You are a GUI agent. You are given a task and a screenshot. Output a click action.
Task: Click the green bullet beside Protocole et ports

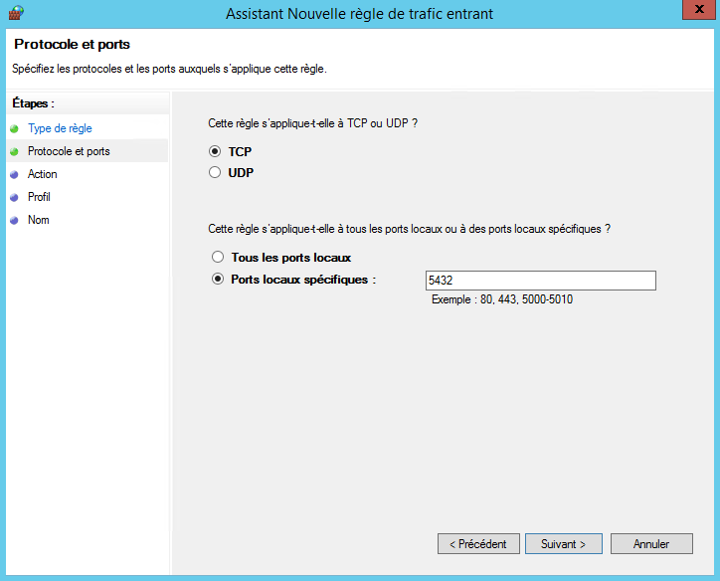tap(14, 151)
